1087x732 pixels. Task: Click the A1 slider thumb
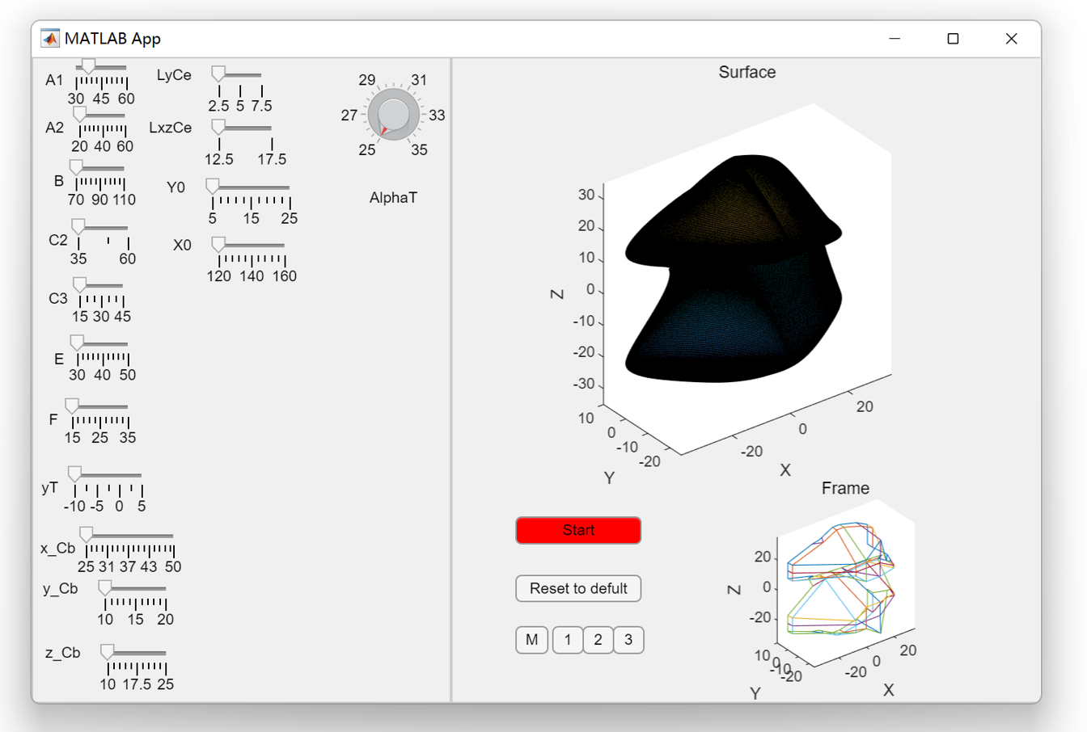point(88,66)
